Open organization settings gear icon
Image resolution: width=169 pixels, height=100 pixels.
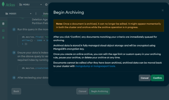tap(46, 5)
